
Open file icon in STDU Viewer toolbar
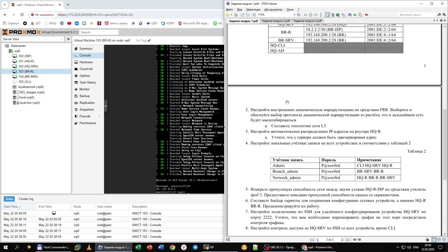coord(227,15)
